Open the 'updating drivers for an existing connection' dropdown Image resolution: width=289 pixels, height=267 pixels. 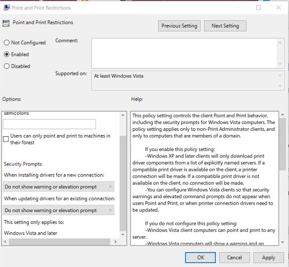[x=59, y=210]
